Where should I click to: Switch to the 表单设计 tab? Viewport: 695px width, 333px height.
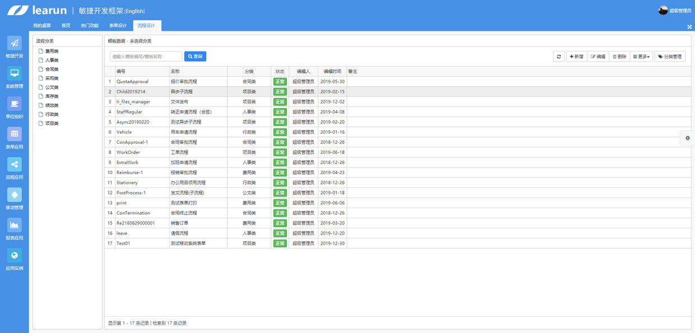pos(118,26)
